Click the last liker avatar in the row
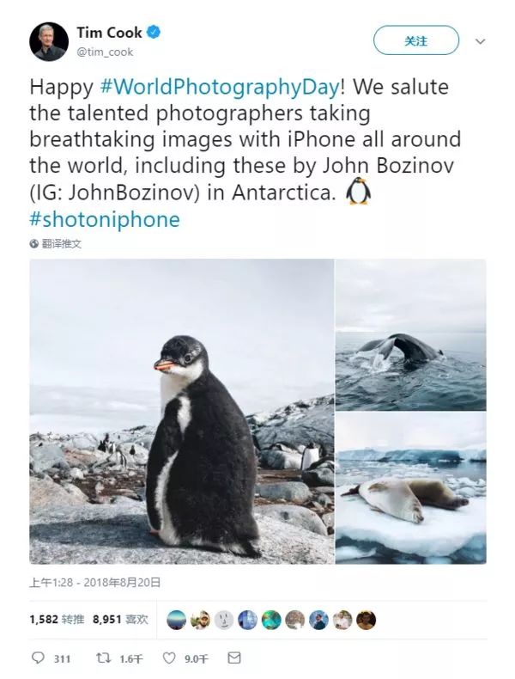Screen dimensions: 515x679 click(x=367, y=620)
